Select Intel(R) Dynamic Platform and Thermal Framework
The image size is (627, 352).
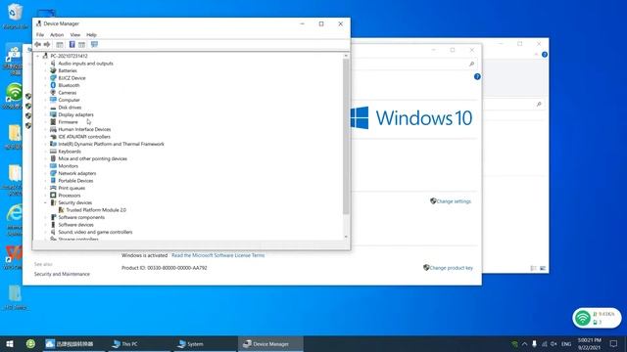pos(111,144)
